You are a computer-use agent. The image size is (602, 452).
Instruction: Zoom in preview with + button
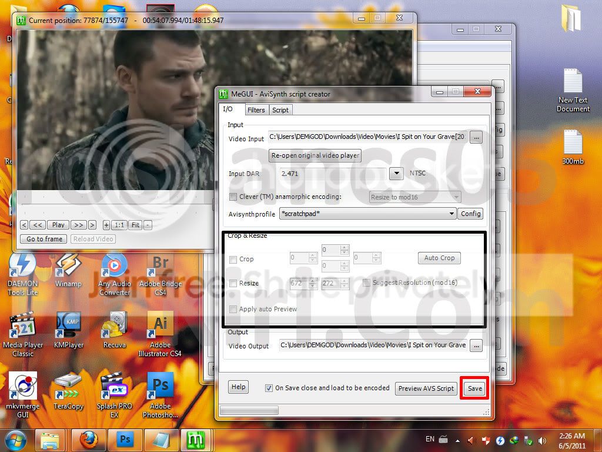click(106, 225)
